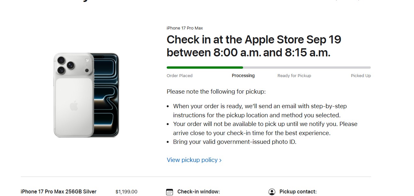
Task: Click the Pickup contact label
Action: tap(298, 192)
